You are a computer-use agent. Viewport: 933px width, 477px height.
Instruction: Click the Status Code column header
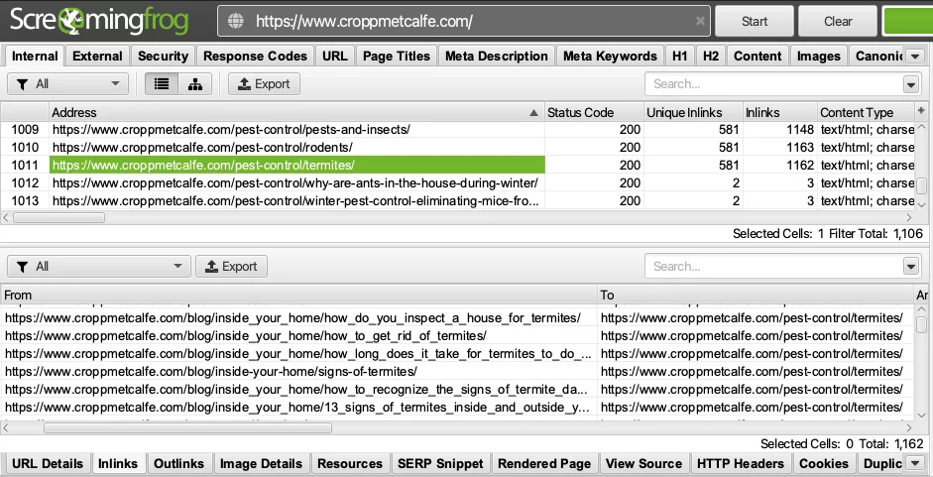coord(594,112)
